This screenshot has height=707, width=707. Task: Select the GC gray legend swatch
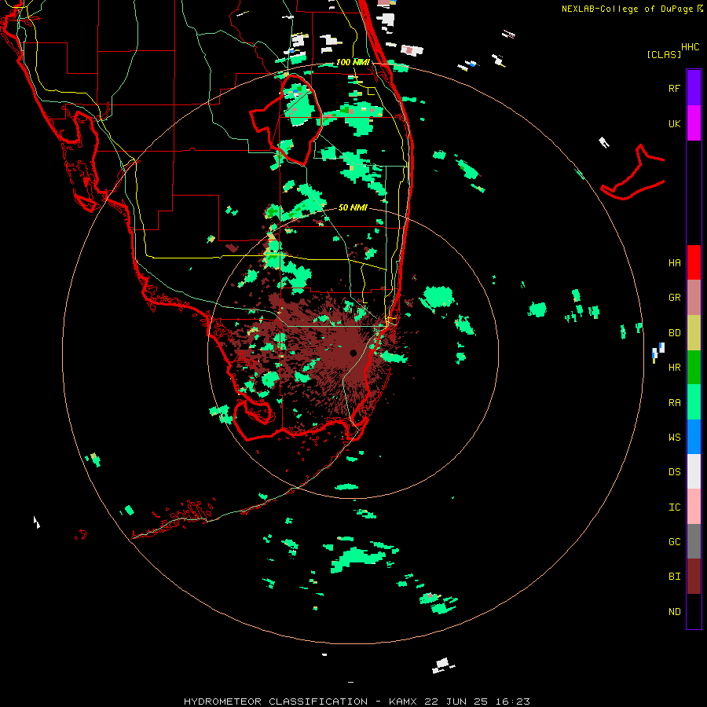(694, 541)
